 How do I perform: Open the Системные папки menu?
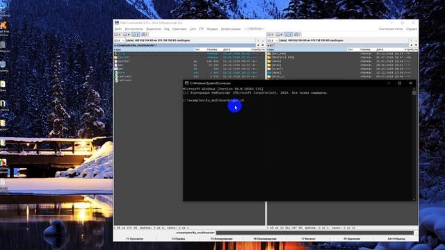(x=391, y=29)
